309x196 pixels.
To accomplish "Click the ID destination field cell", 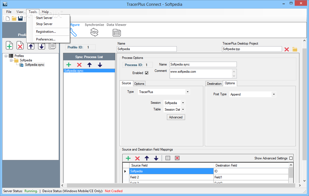I will coord(251,171).
